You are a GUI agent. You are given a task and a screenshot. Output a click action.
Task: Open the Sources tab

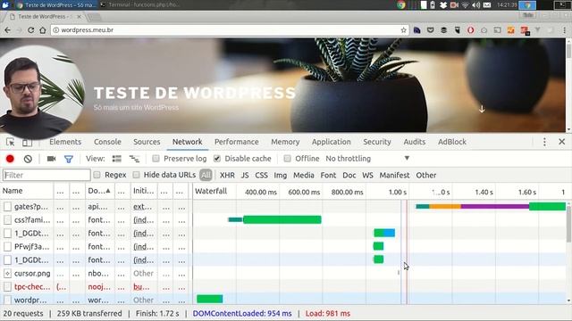(x=147, y=142)
